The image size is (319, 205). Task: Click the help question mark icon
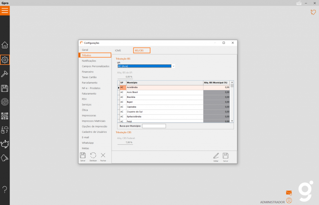tap(5, 189)
